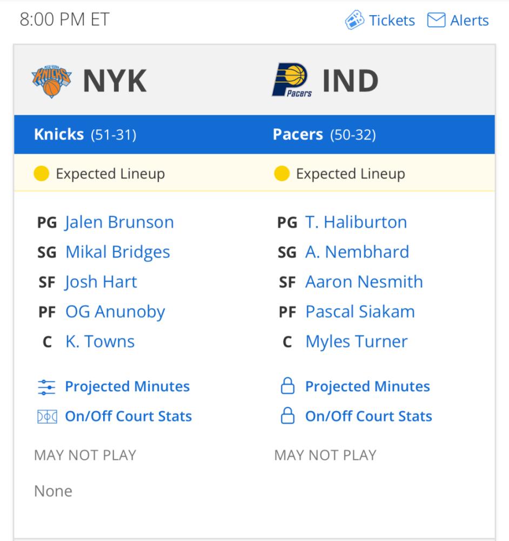Select Pascal Siakam in the Pacers lineup

pyautogui.click(x=360, y=312)
